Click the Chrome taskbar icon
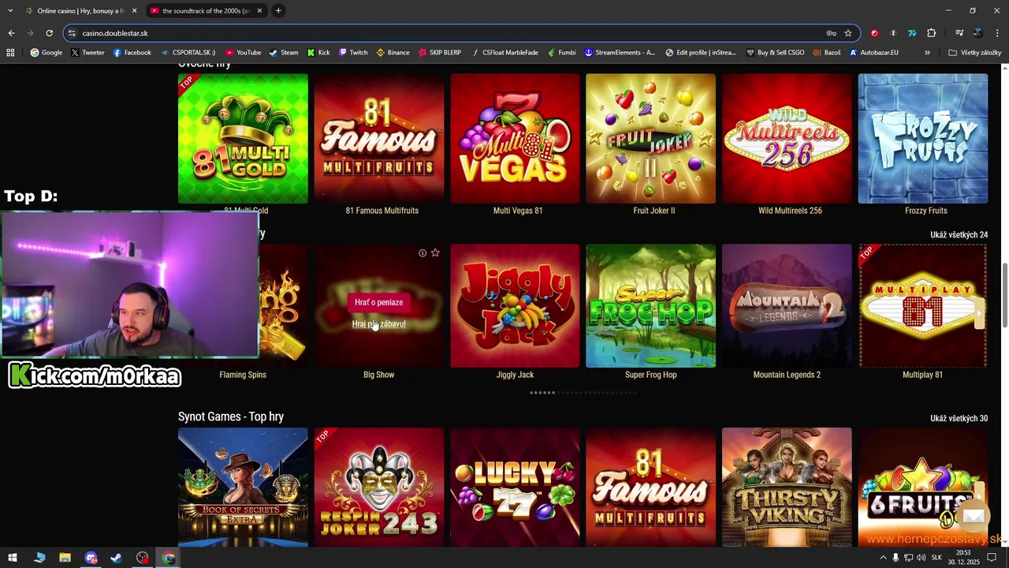1009x568 pixels. click(169, 558)
